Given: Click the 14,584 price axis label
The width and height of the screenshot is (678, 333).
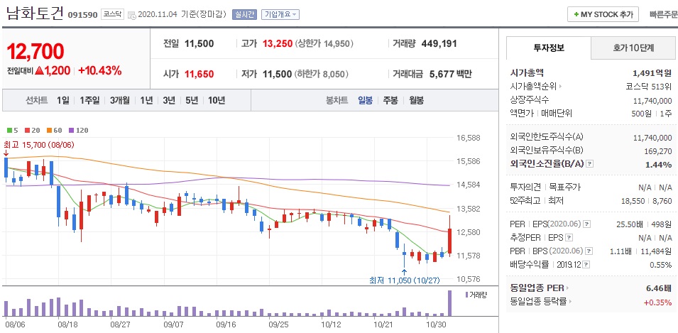Looking at the screenshot, I should coord(469,185).
